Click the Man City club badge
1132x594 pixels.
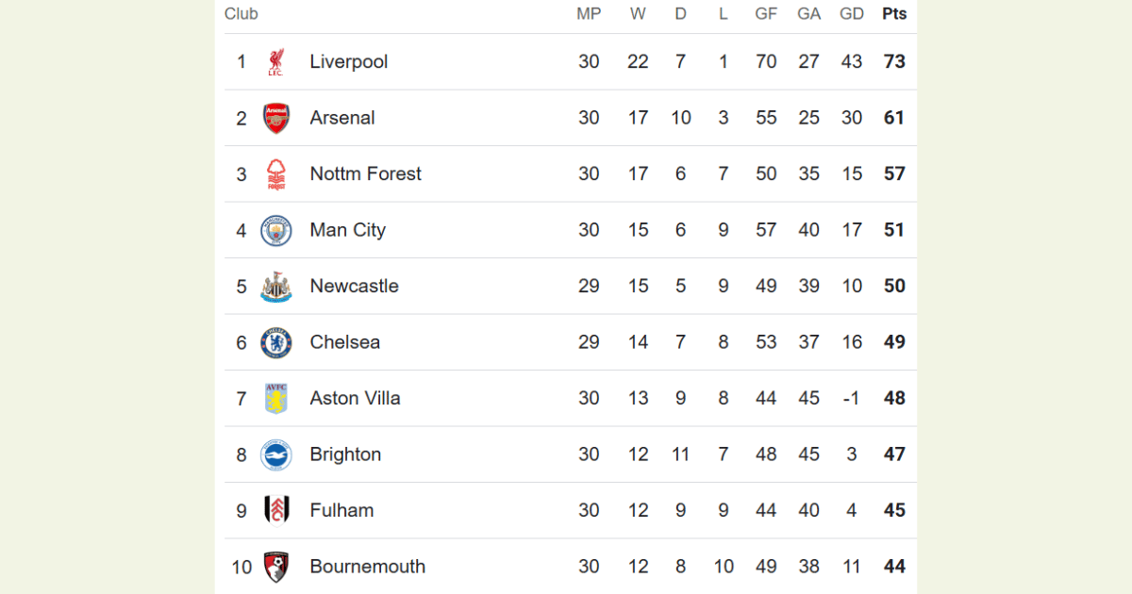coord(276,230)
